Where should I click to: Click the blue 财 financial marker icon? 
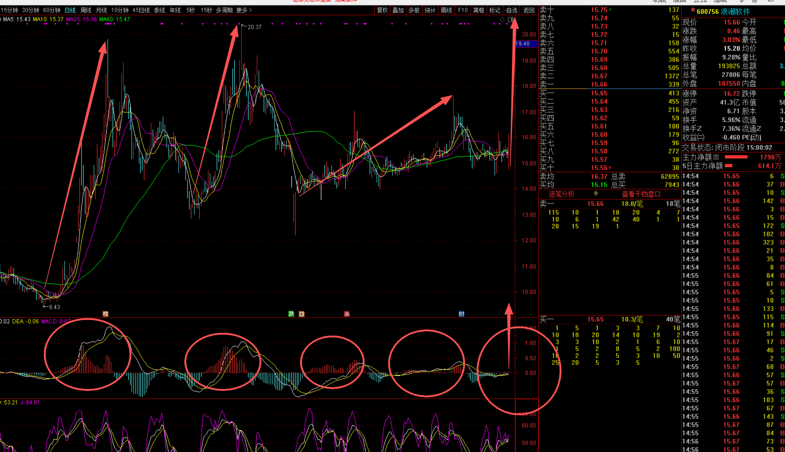coord(461,314)
